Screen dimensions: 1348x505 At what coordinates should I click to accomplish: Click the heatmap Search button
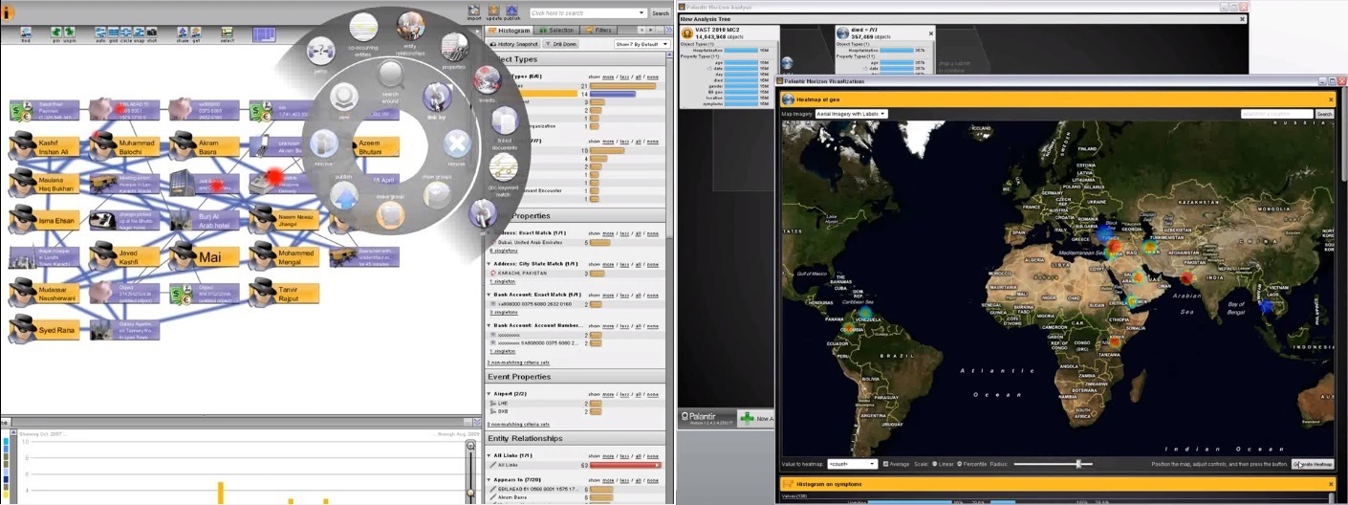click(1324, 114)
